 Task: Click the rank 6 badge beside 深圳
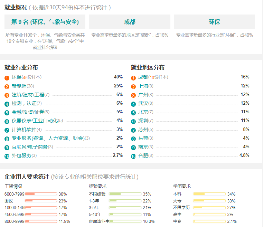pos(133,121)
